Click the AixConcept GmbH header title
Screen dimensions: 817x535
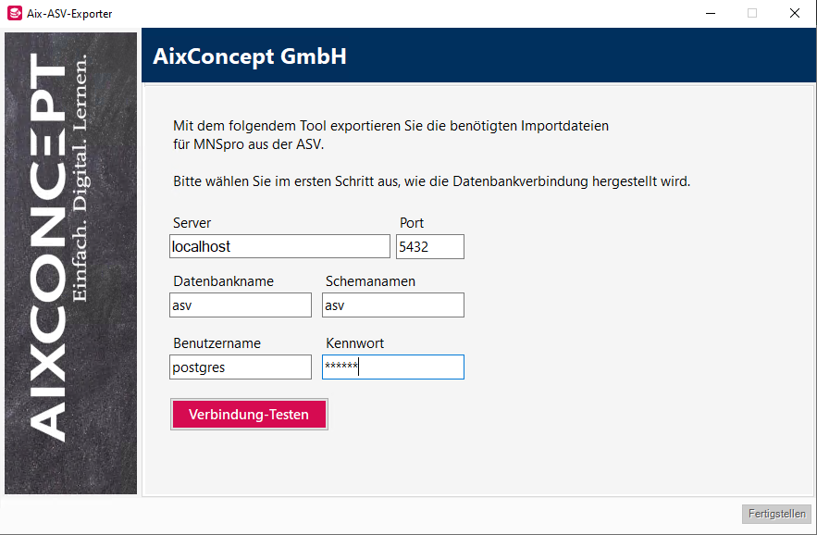pyautogui.click(x=250, y=56)
